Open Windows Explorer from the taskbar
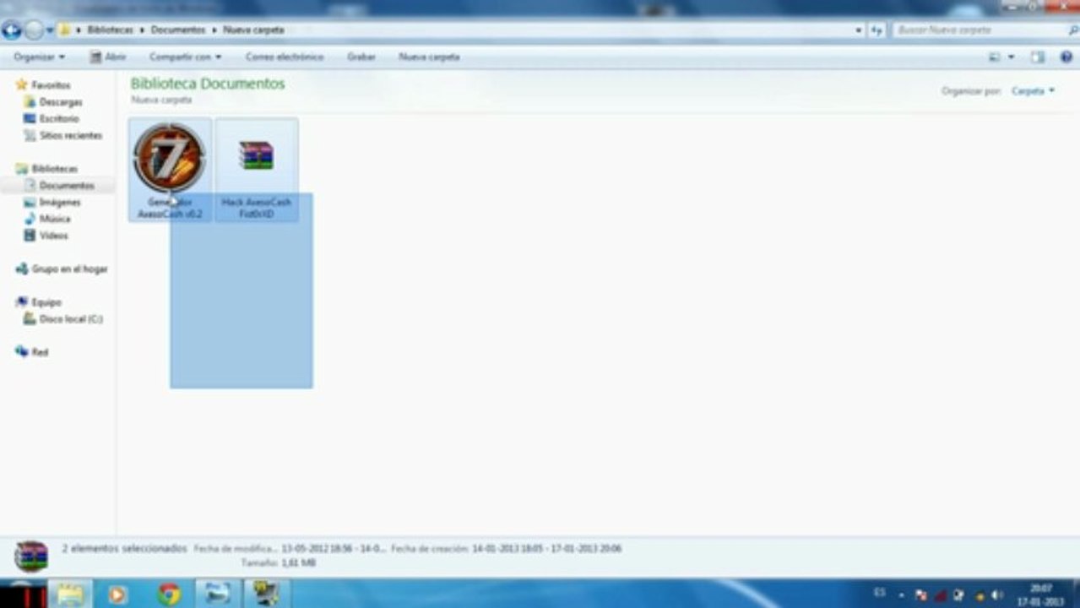 [71, 594]
